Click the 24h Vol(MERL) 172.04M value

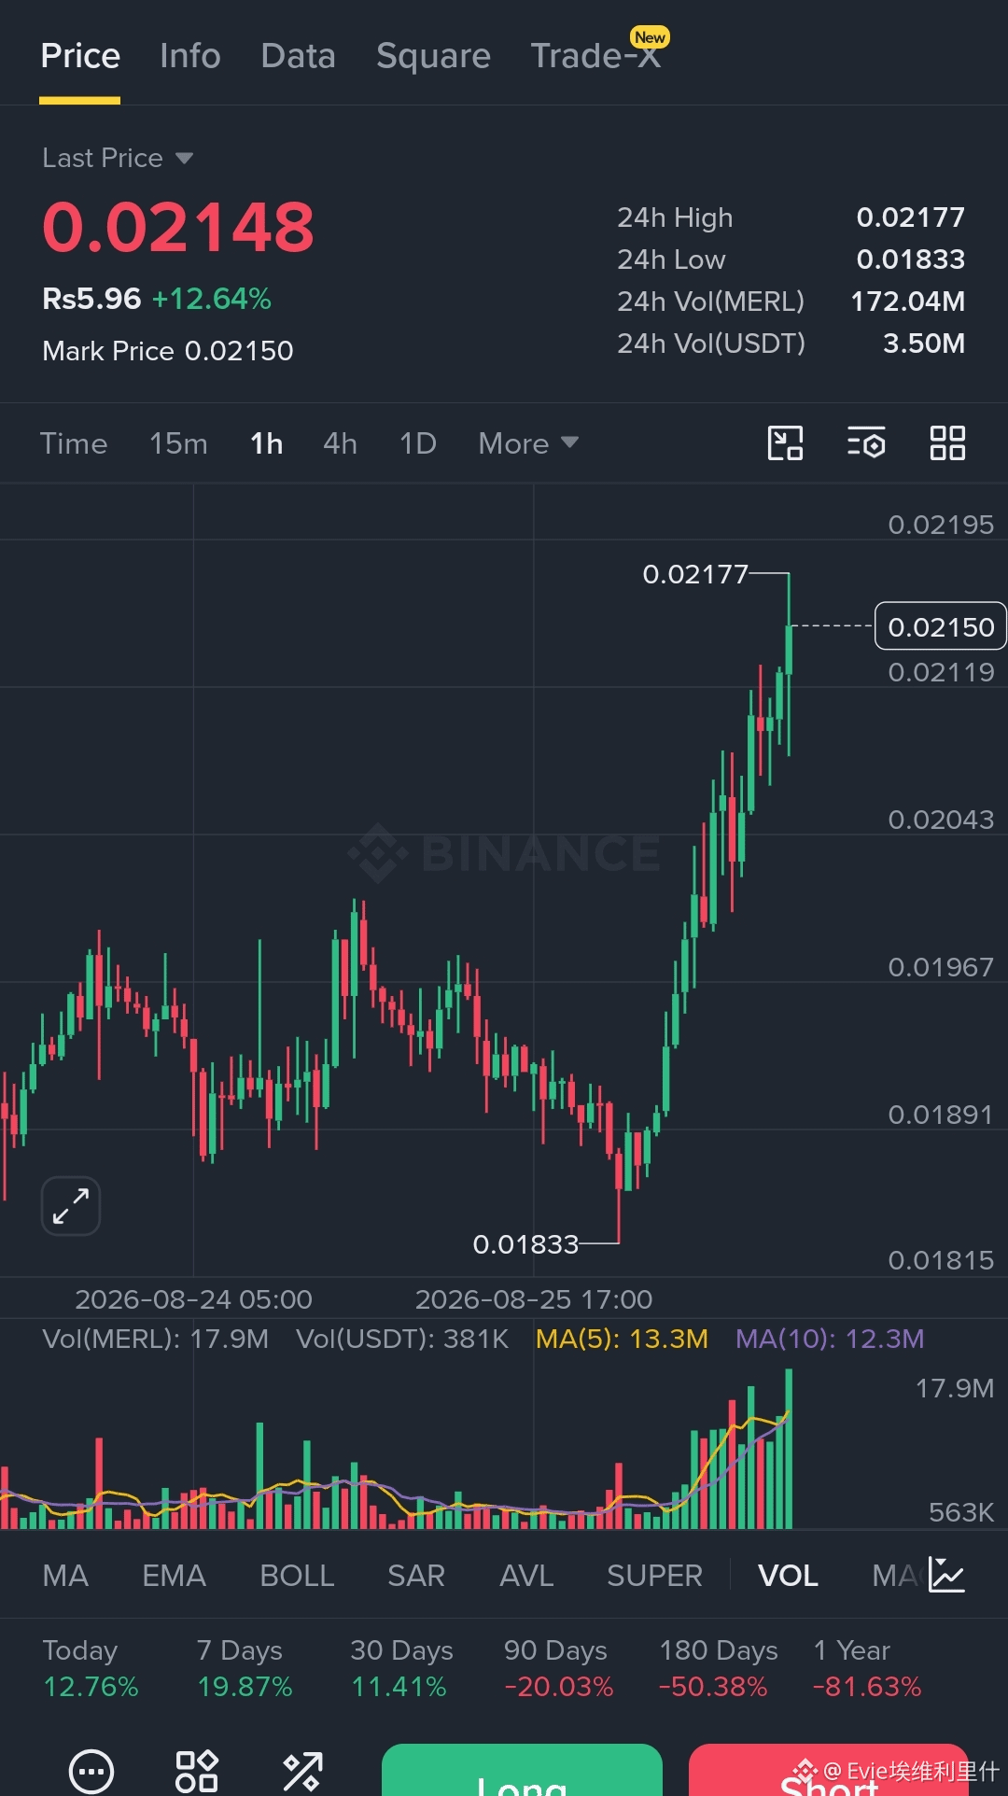[908, 302]
